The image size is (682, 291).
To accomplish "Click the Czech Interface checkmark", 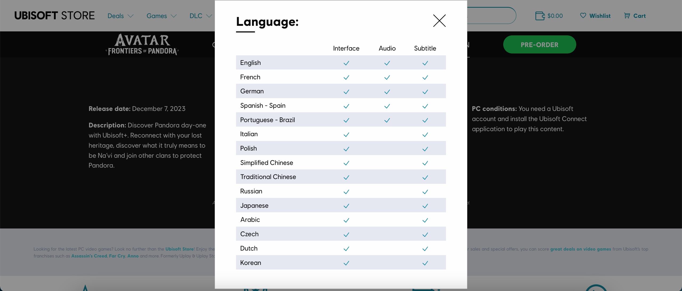I will coord(346,235).
